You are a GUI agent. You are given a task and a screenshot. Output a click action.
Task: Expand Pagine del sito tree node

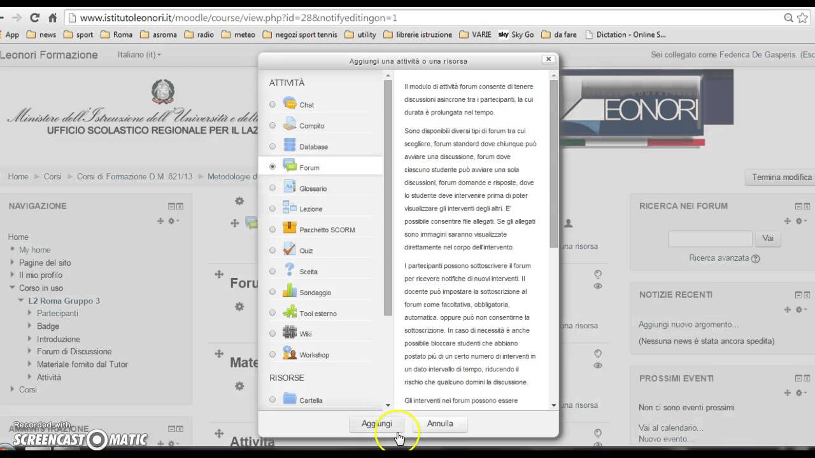tap(12, 262)
